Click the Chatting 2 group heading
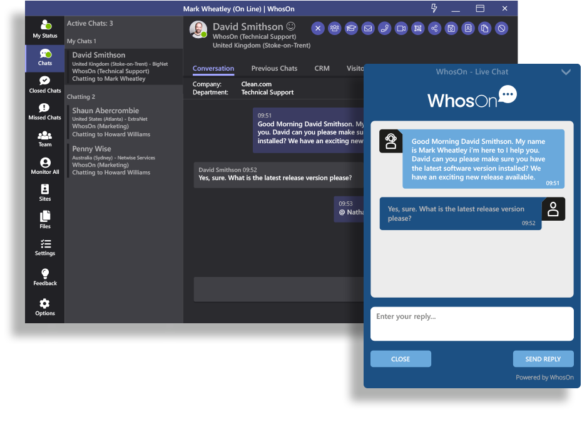Image resolution: width=582 pixels, height=422 pixels. coord(81,97)
